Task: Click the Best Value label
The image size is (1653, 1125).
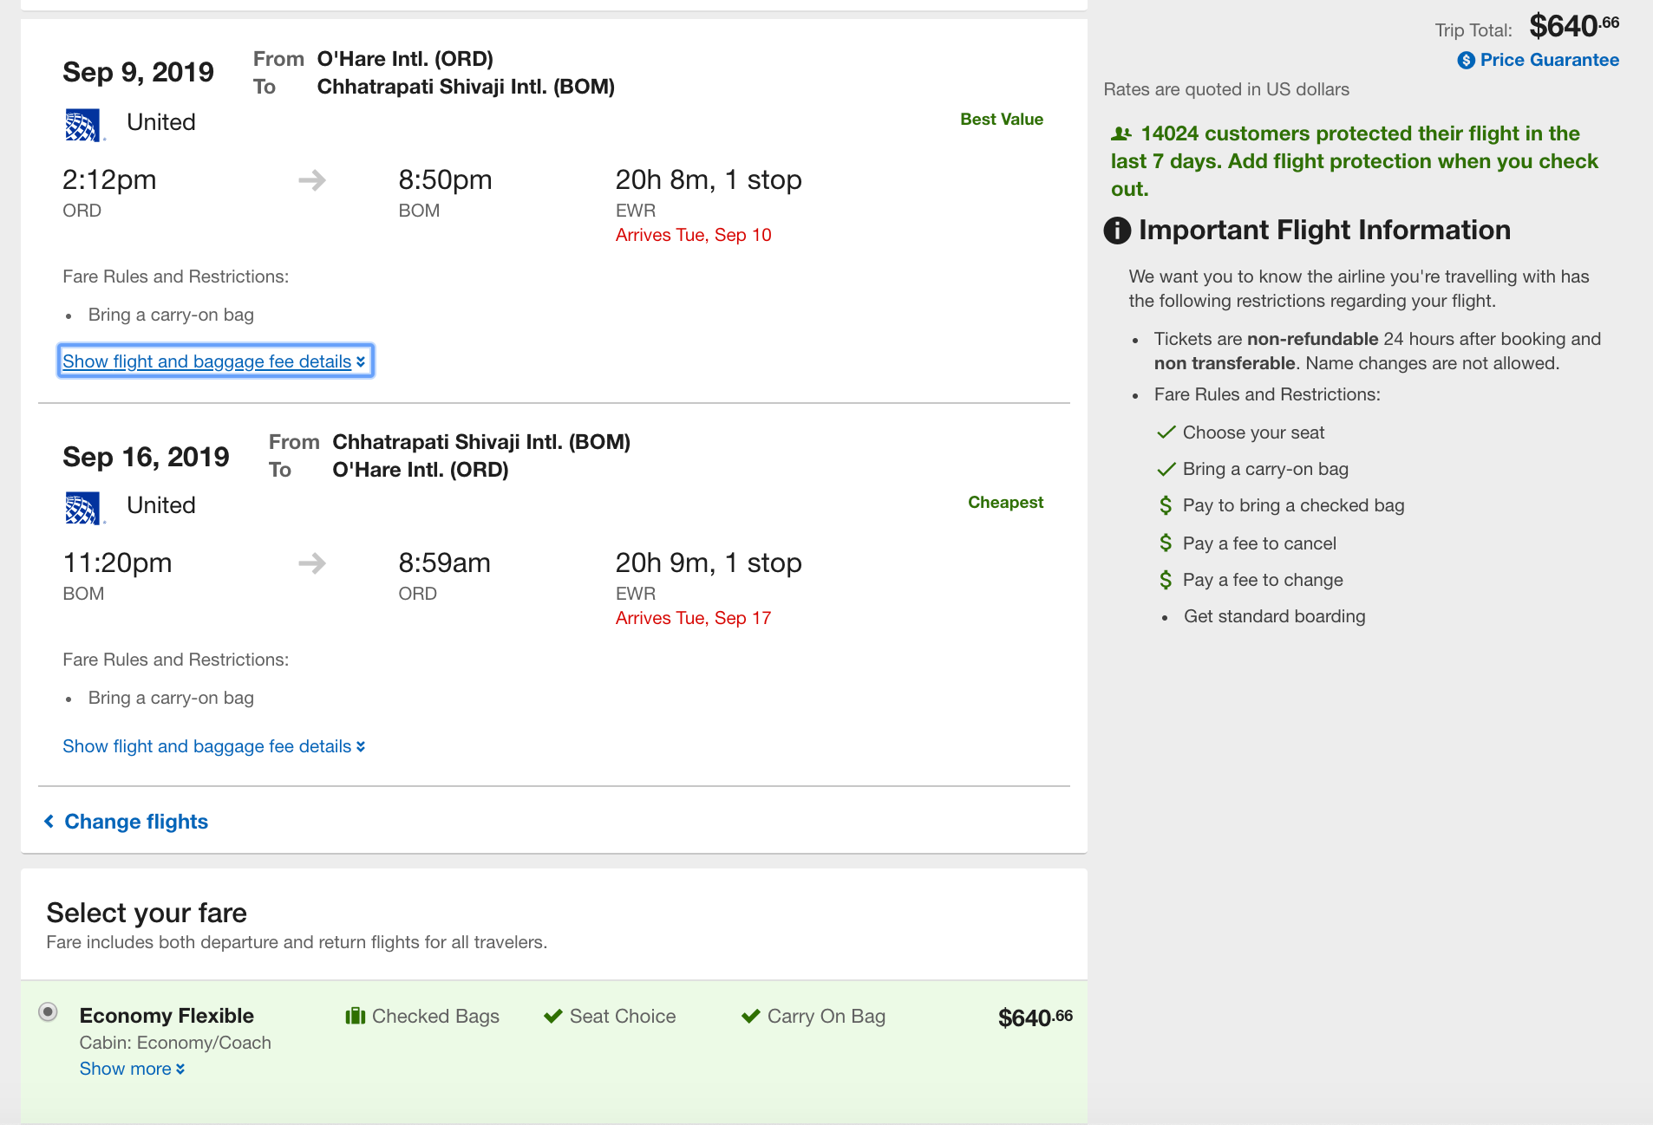Action: (1001, 120)
